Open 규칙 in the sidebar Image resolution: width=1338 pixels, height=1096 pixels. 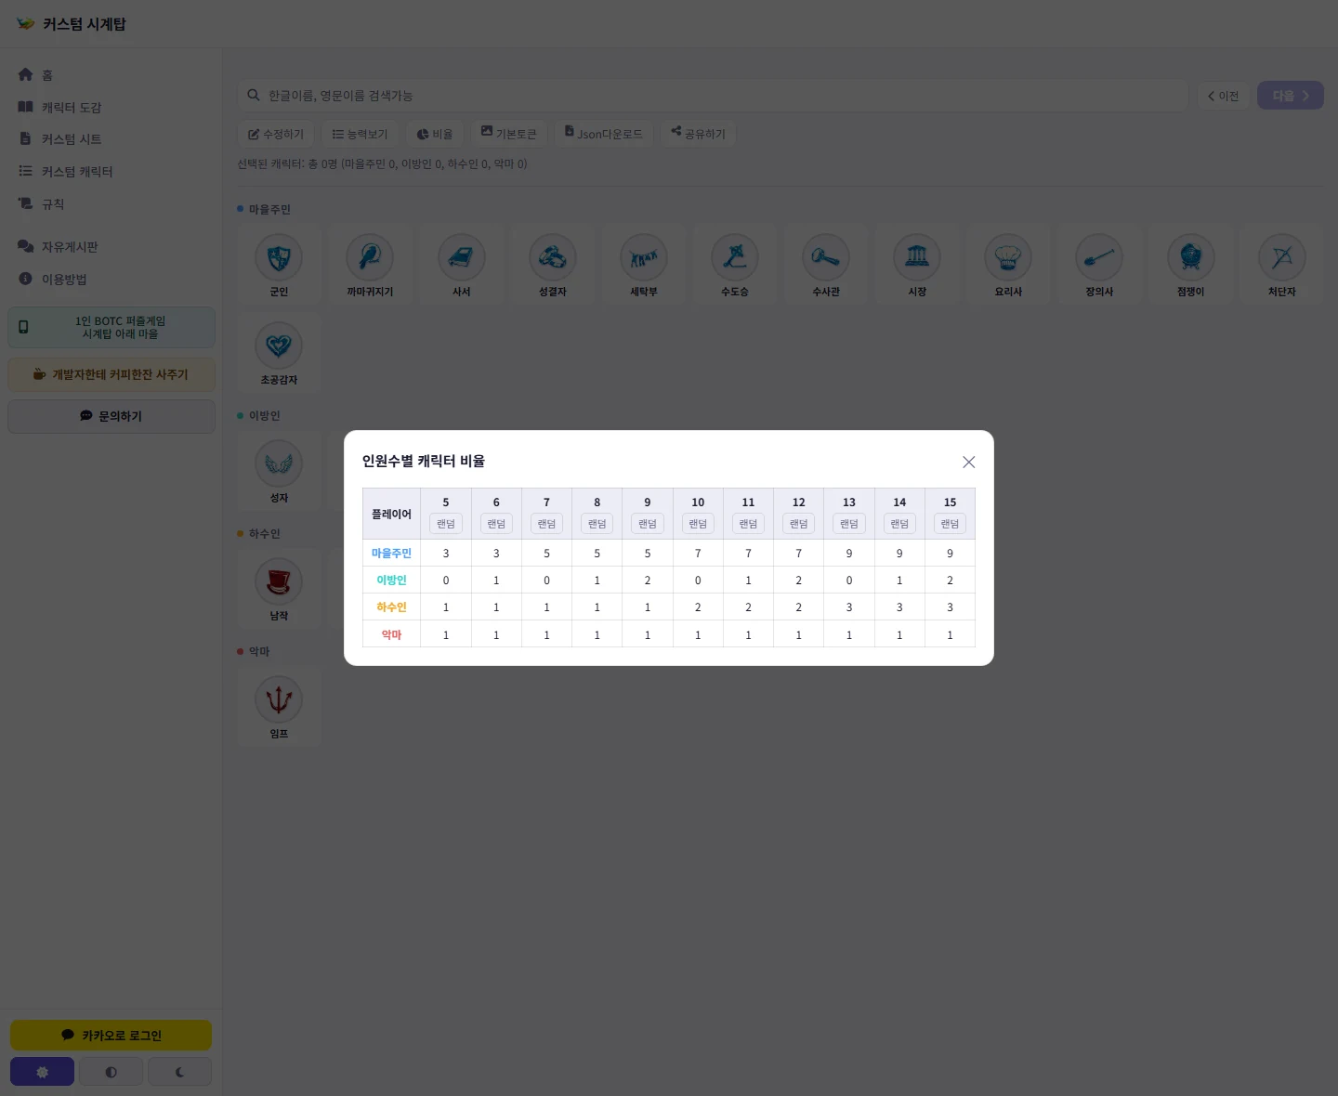pos(111,203)
